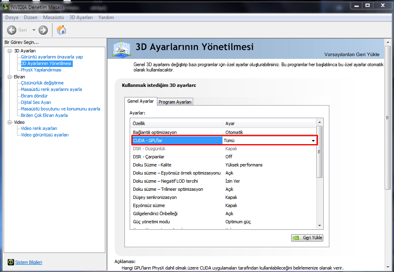394x272 pixels.
Task: Click the settings list scrollbar thumb
Action: click(320, 152)
